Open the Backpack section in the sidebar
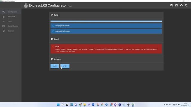Viewport: 191px width, 107px height. pos(11,17)
